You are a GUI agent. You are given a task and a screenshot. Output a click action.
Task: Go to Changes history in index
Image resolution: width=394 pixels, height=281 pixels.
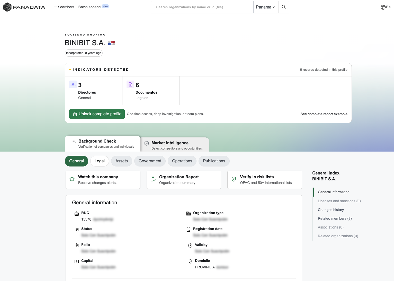tap(331, 210)
